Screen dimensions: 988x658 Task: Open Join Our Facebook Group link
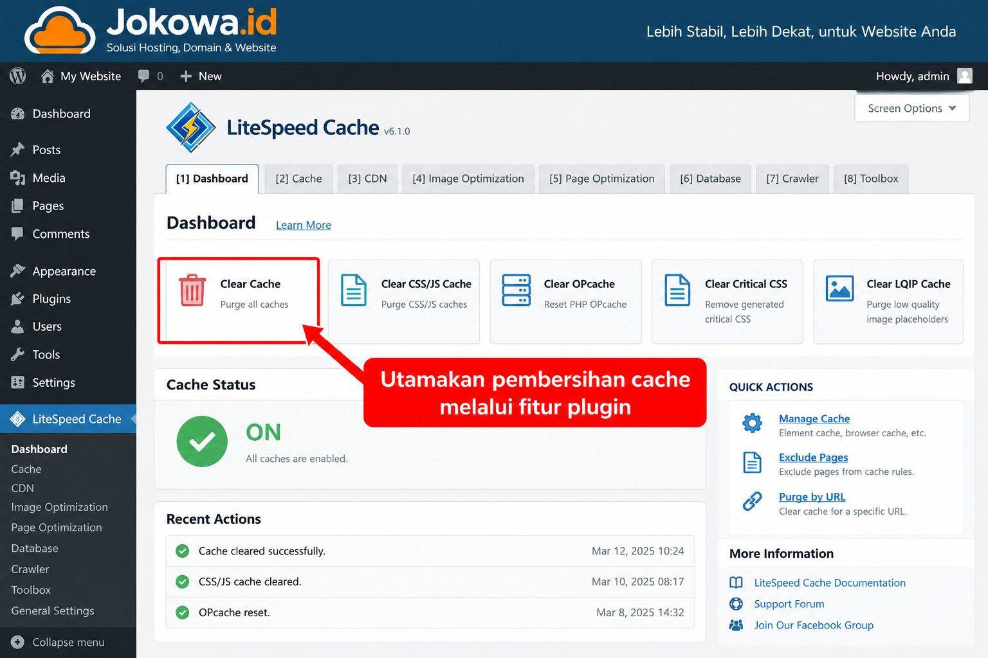point(814,625)
